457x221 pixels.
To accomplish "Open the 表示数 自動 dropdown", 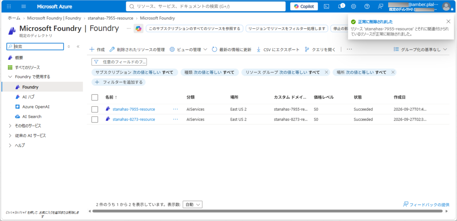I will 192,204.
